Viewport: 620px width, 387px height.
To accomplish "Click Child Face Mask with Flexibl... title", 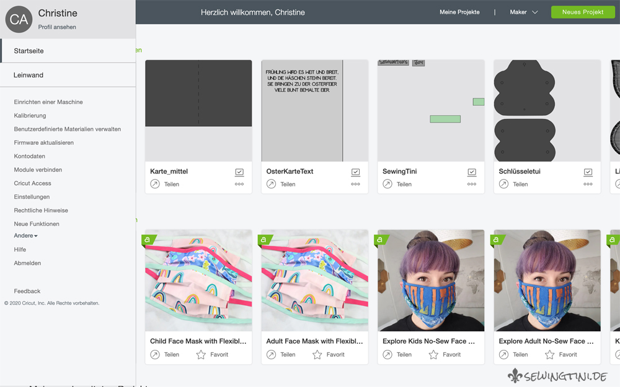I will click(x=198, y=341).
